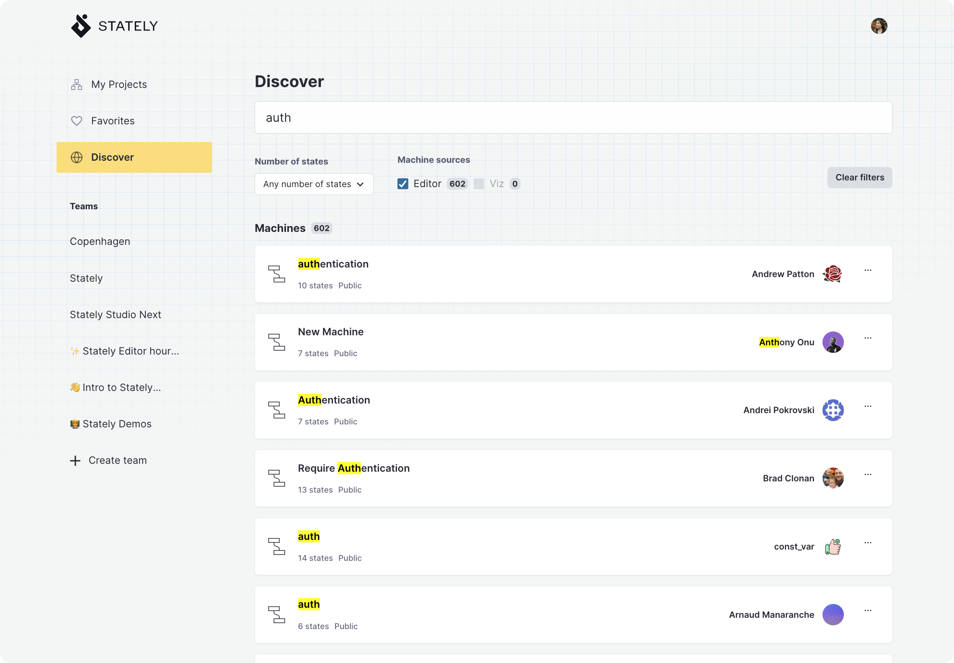Click Andrew Patton's rose avatar
This screenshot has height=663, width=954.
click(x=833, y=274)
